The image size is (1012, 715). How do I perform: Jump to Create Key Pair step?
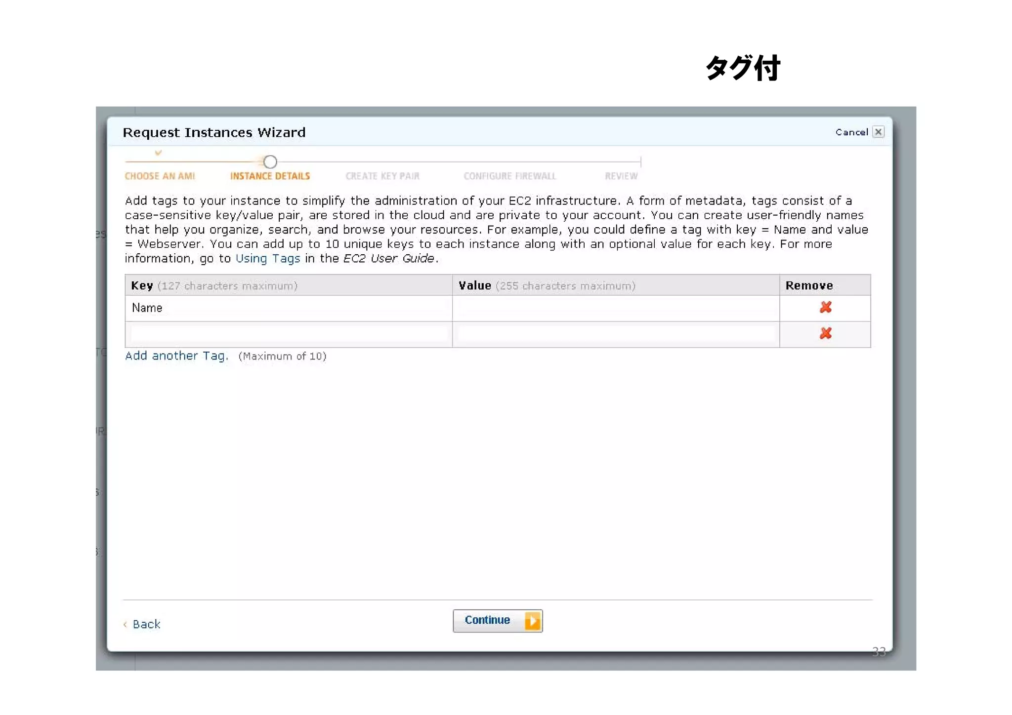pos(382,176)
